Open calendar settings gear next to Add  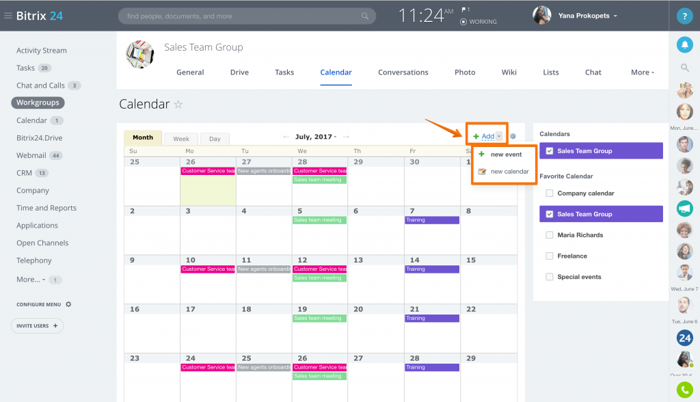(x=513, y=136)
